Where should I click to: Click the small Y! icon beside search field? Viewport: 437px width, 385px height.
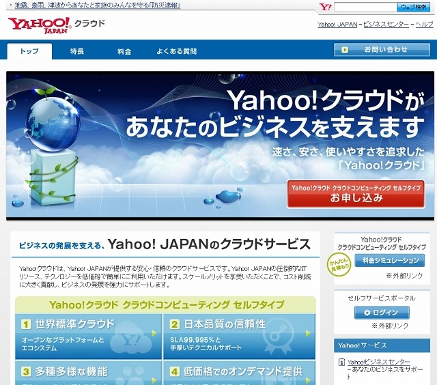tap(325, 7)
